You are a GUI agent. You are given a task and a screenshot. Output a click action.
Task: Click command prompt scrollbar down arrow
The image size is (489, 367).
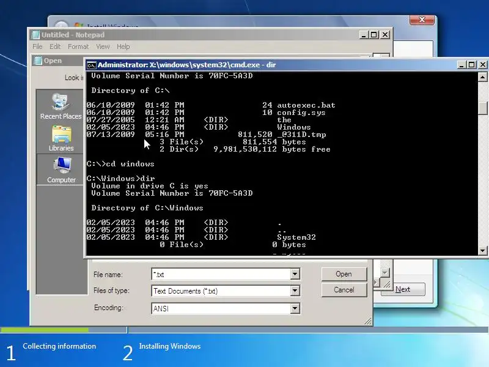pyautogui.click(x=482, y=250)
